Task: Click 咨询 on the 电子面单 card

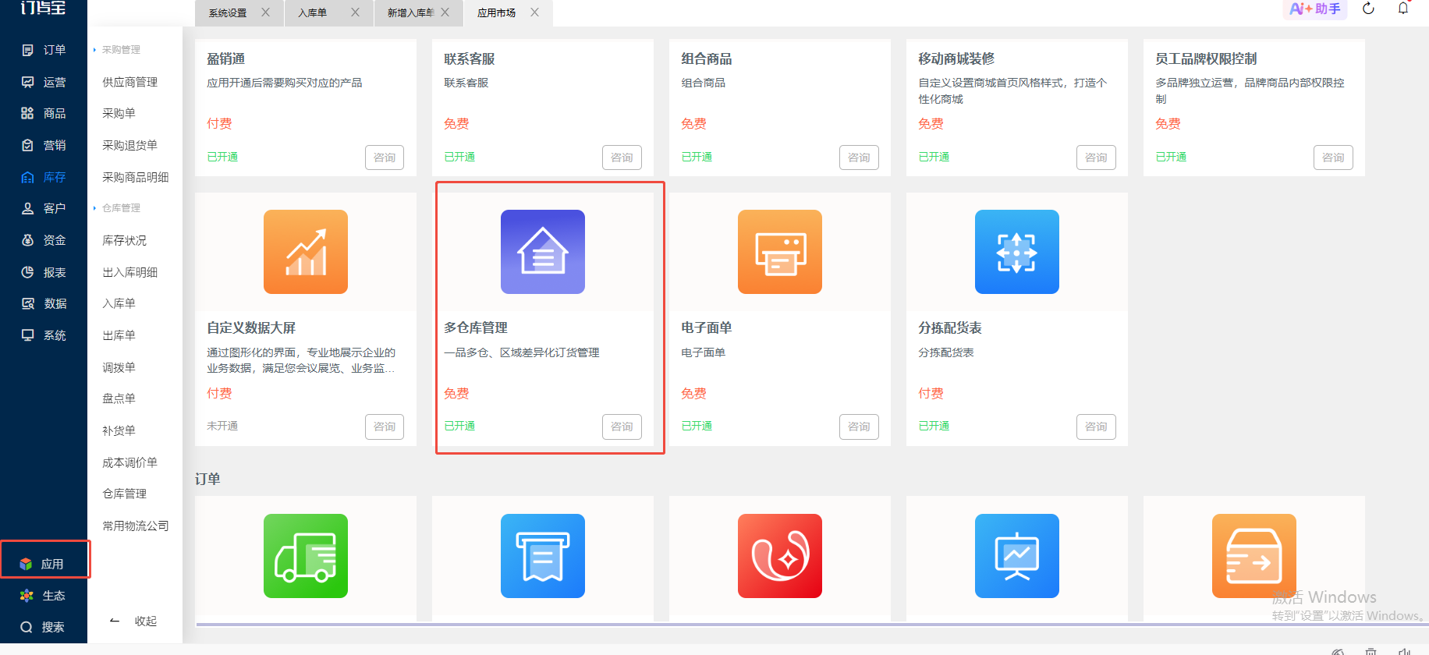Action: click(x=859, y=427)
